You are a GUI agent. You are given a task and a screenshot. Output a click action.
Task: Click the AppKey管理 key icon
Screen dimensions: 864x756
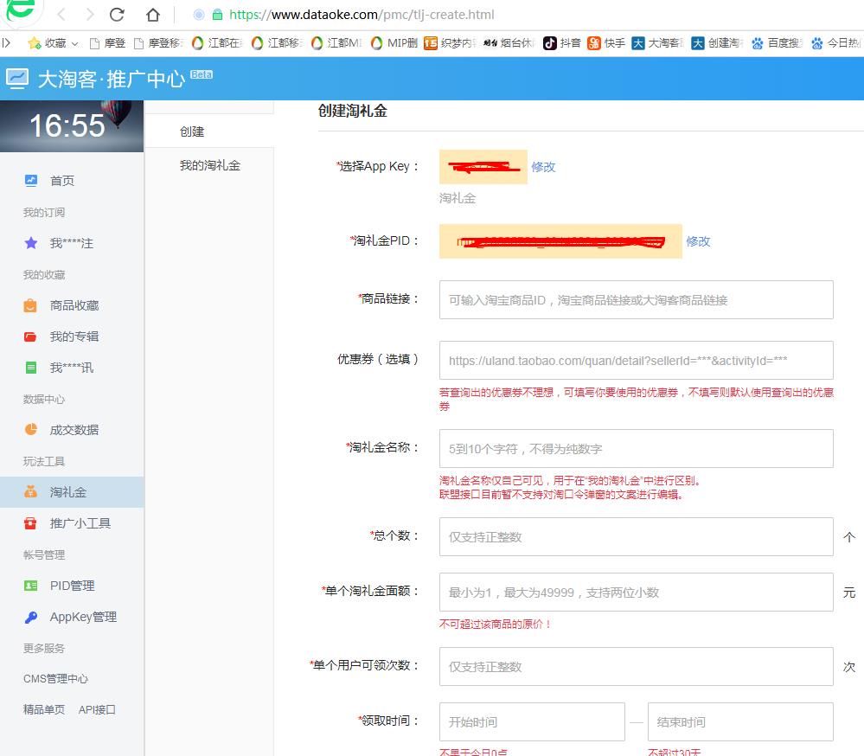[31, 617]
